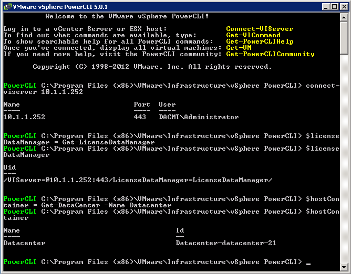Image resolution: width=351 pixels, height=274 pixels.
Task: Click the PowerCLI icon in title bar
Action: pos(7,7)
